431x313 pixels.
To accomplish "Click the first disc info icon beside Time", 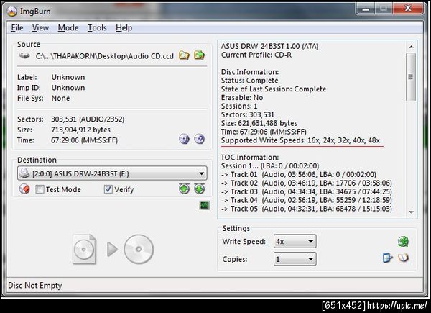I will click(184, 139).
